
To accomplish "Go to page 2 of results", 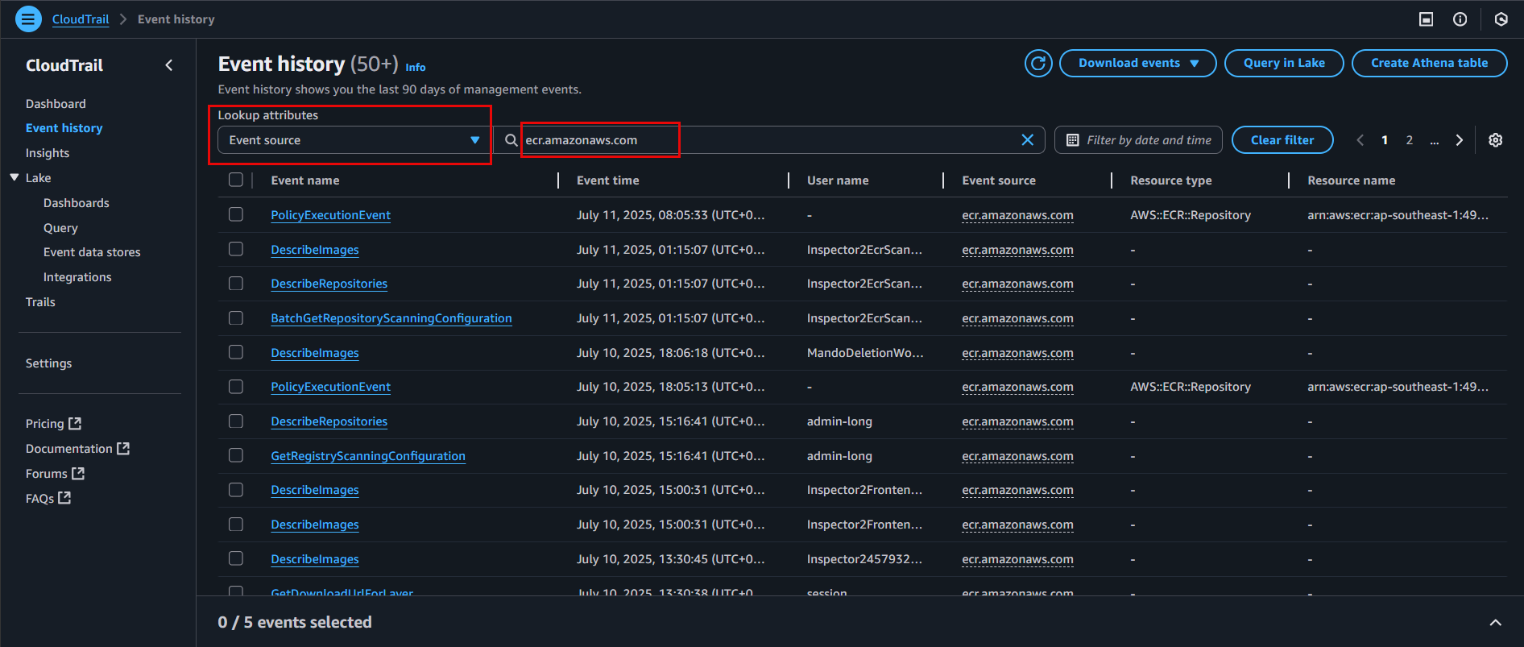I will (1410, 140).
